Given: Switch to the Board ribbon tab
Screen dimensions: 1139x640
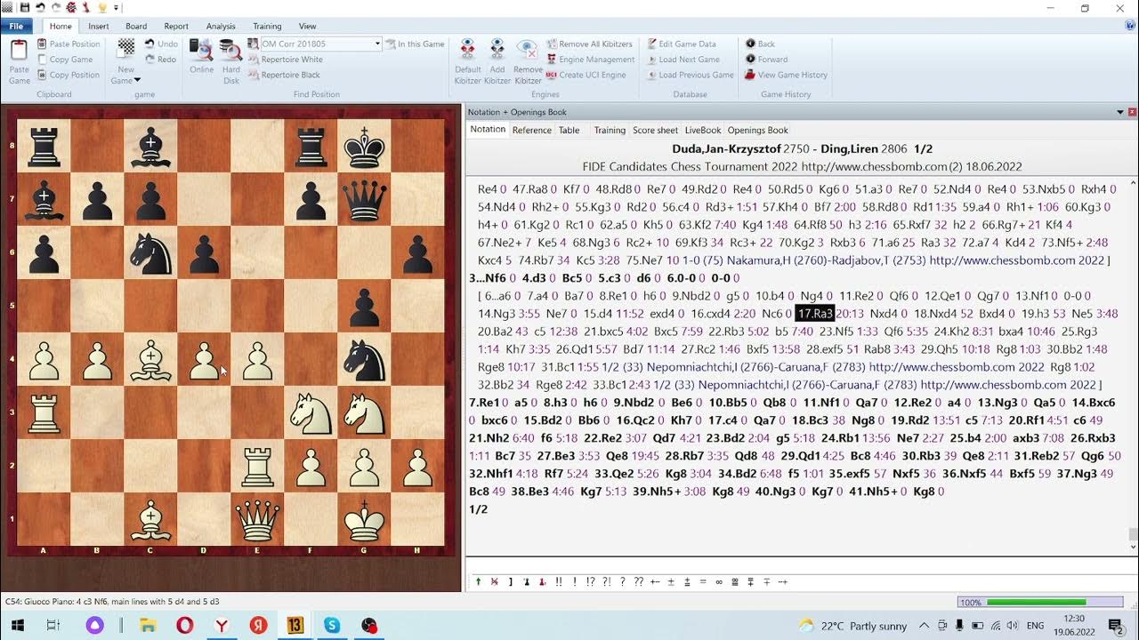Looking at the screenshot, I should pyautogui.click(x=136, y=26).
